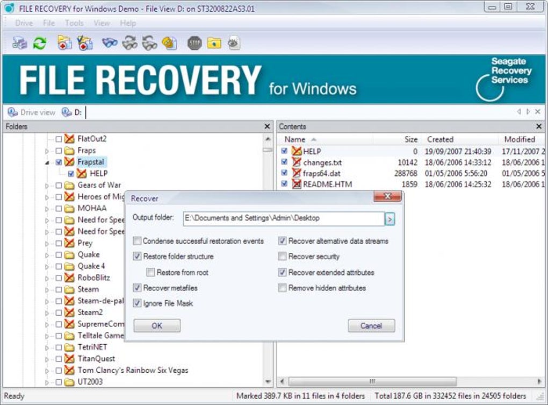Check the Recover security checkbox
Screen dimensions: 548x405
tap(282, 257)
